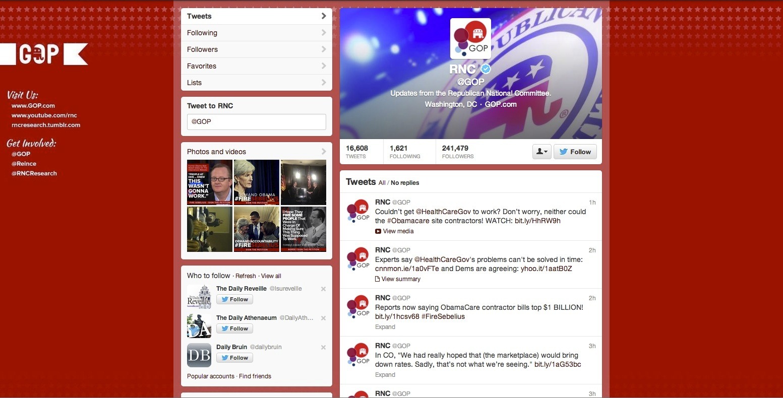Open the #FireSebelius hashtag

(443, 316)
